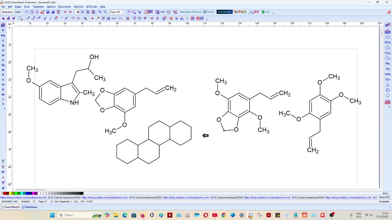This screenshot has width=392, height=220.
Task: Select the reaction arrow tool
Action: (98, 18)
